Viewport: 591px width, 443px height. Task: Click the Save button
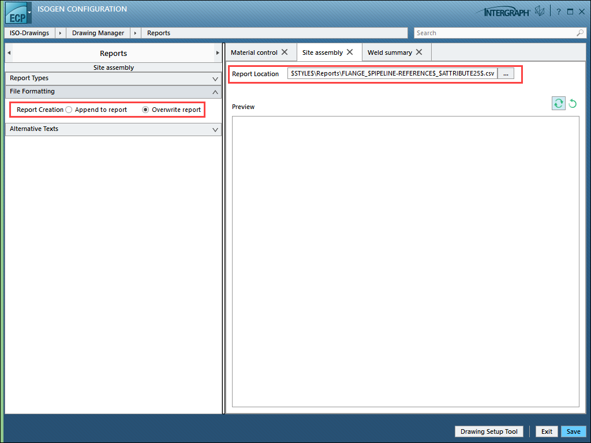tap(573, 431)
